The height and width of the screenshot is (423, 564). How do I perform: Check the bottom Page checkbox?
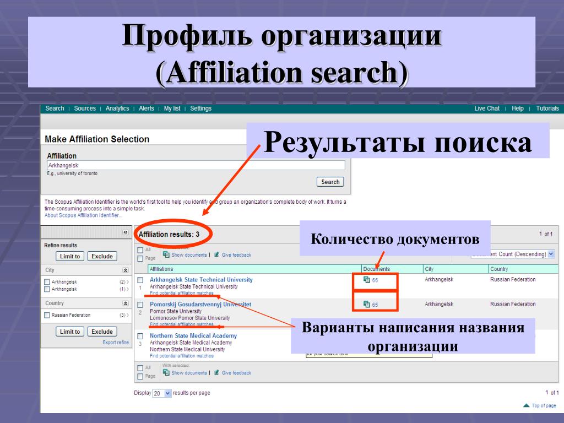pos(140,376)
